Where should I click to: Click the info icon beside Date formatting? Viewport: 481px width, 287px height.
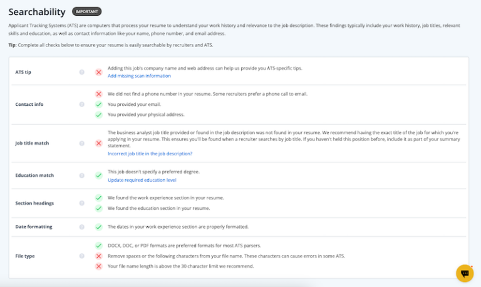coord(81,226)
